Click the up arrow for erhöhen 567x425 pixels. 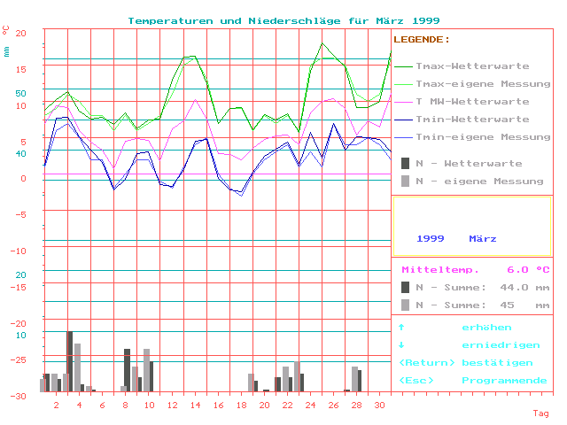pos(401,328)
